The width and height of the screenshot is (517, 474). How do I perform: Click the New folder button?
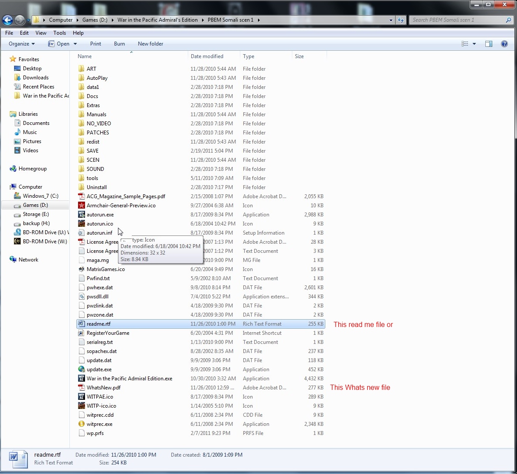(x=151, y=44)
